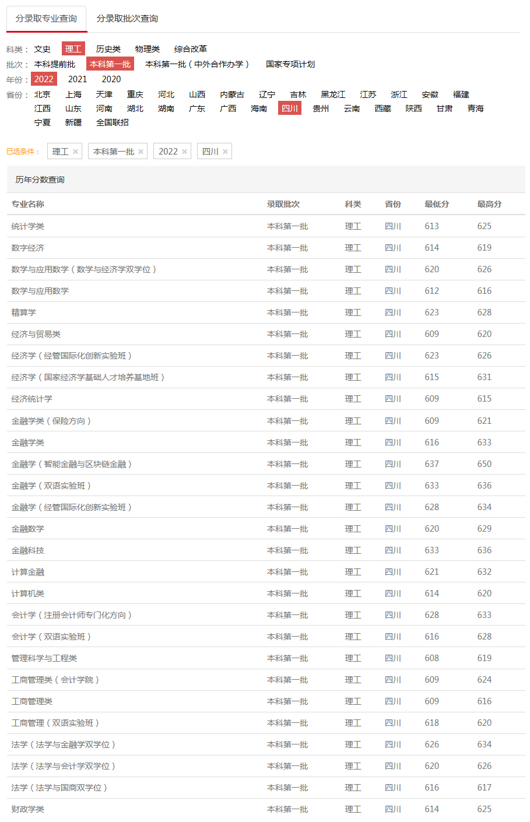Click 650 highest score value
530x822 pixels.
click(485, 464)
